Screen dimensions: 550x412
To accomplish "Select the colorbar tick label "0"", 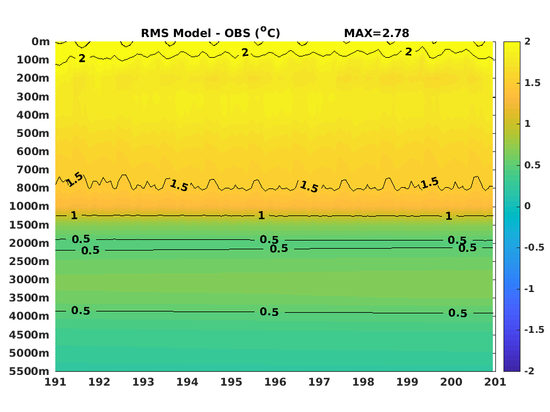I will pyautogui.click(x=527, y=206).
